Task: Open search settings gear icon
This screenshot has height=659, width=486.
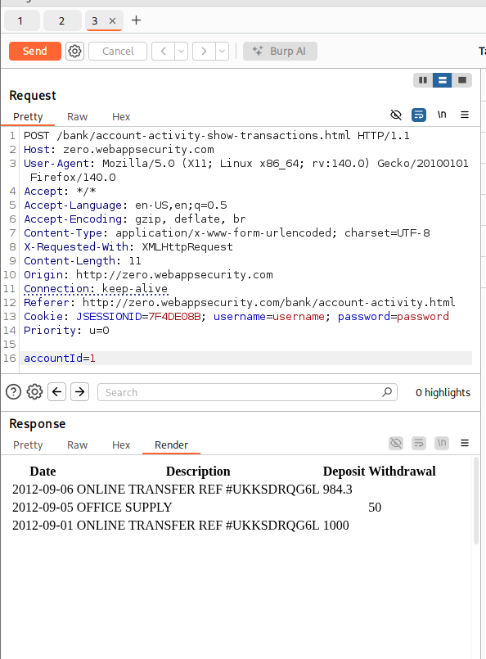Action: click(x=34, y=392)
